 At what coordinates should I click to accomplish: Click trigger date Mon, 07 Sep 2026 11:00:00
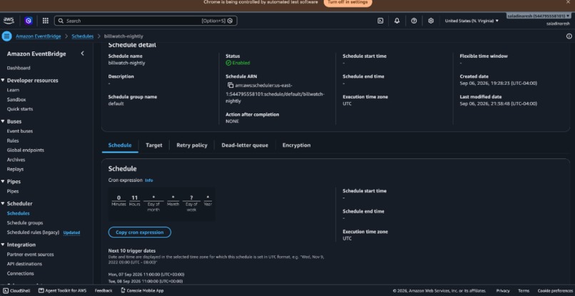pyautogui.click(x=146, y=275)
